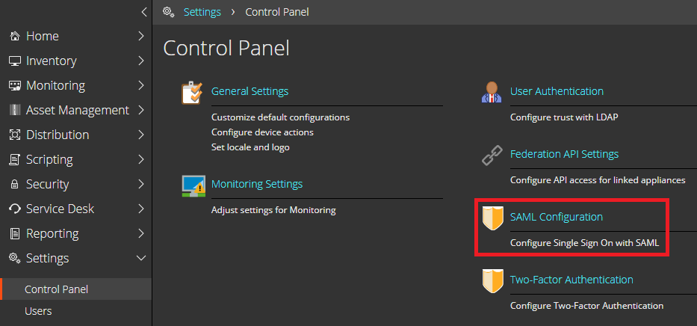Open the Two-Factor Authentication link
The height and width of the screenshot is (326, 697).
[571, 280]
